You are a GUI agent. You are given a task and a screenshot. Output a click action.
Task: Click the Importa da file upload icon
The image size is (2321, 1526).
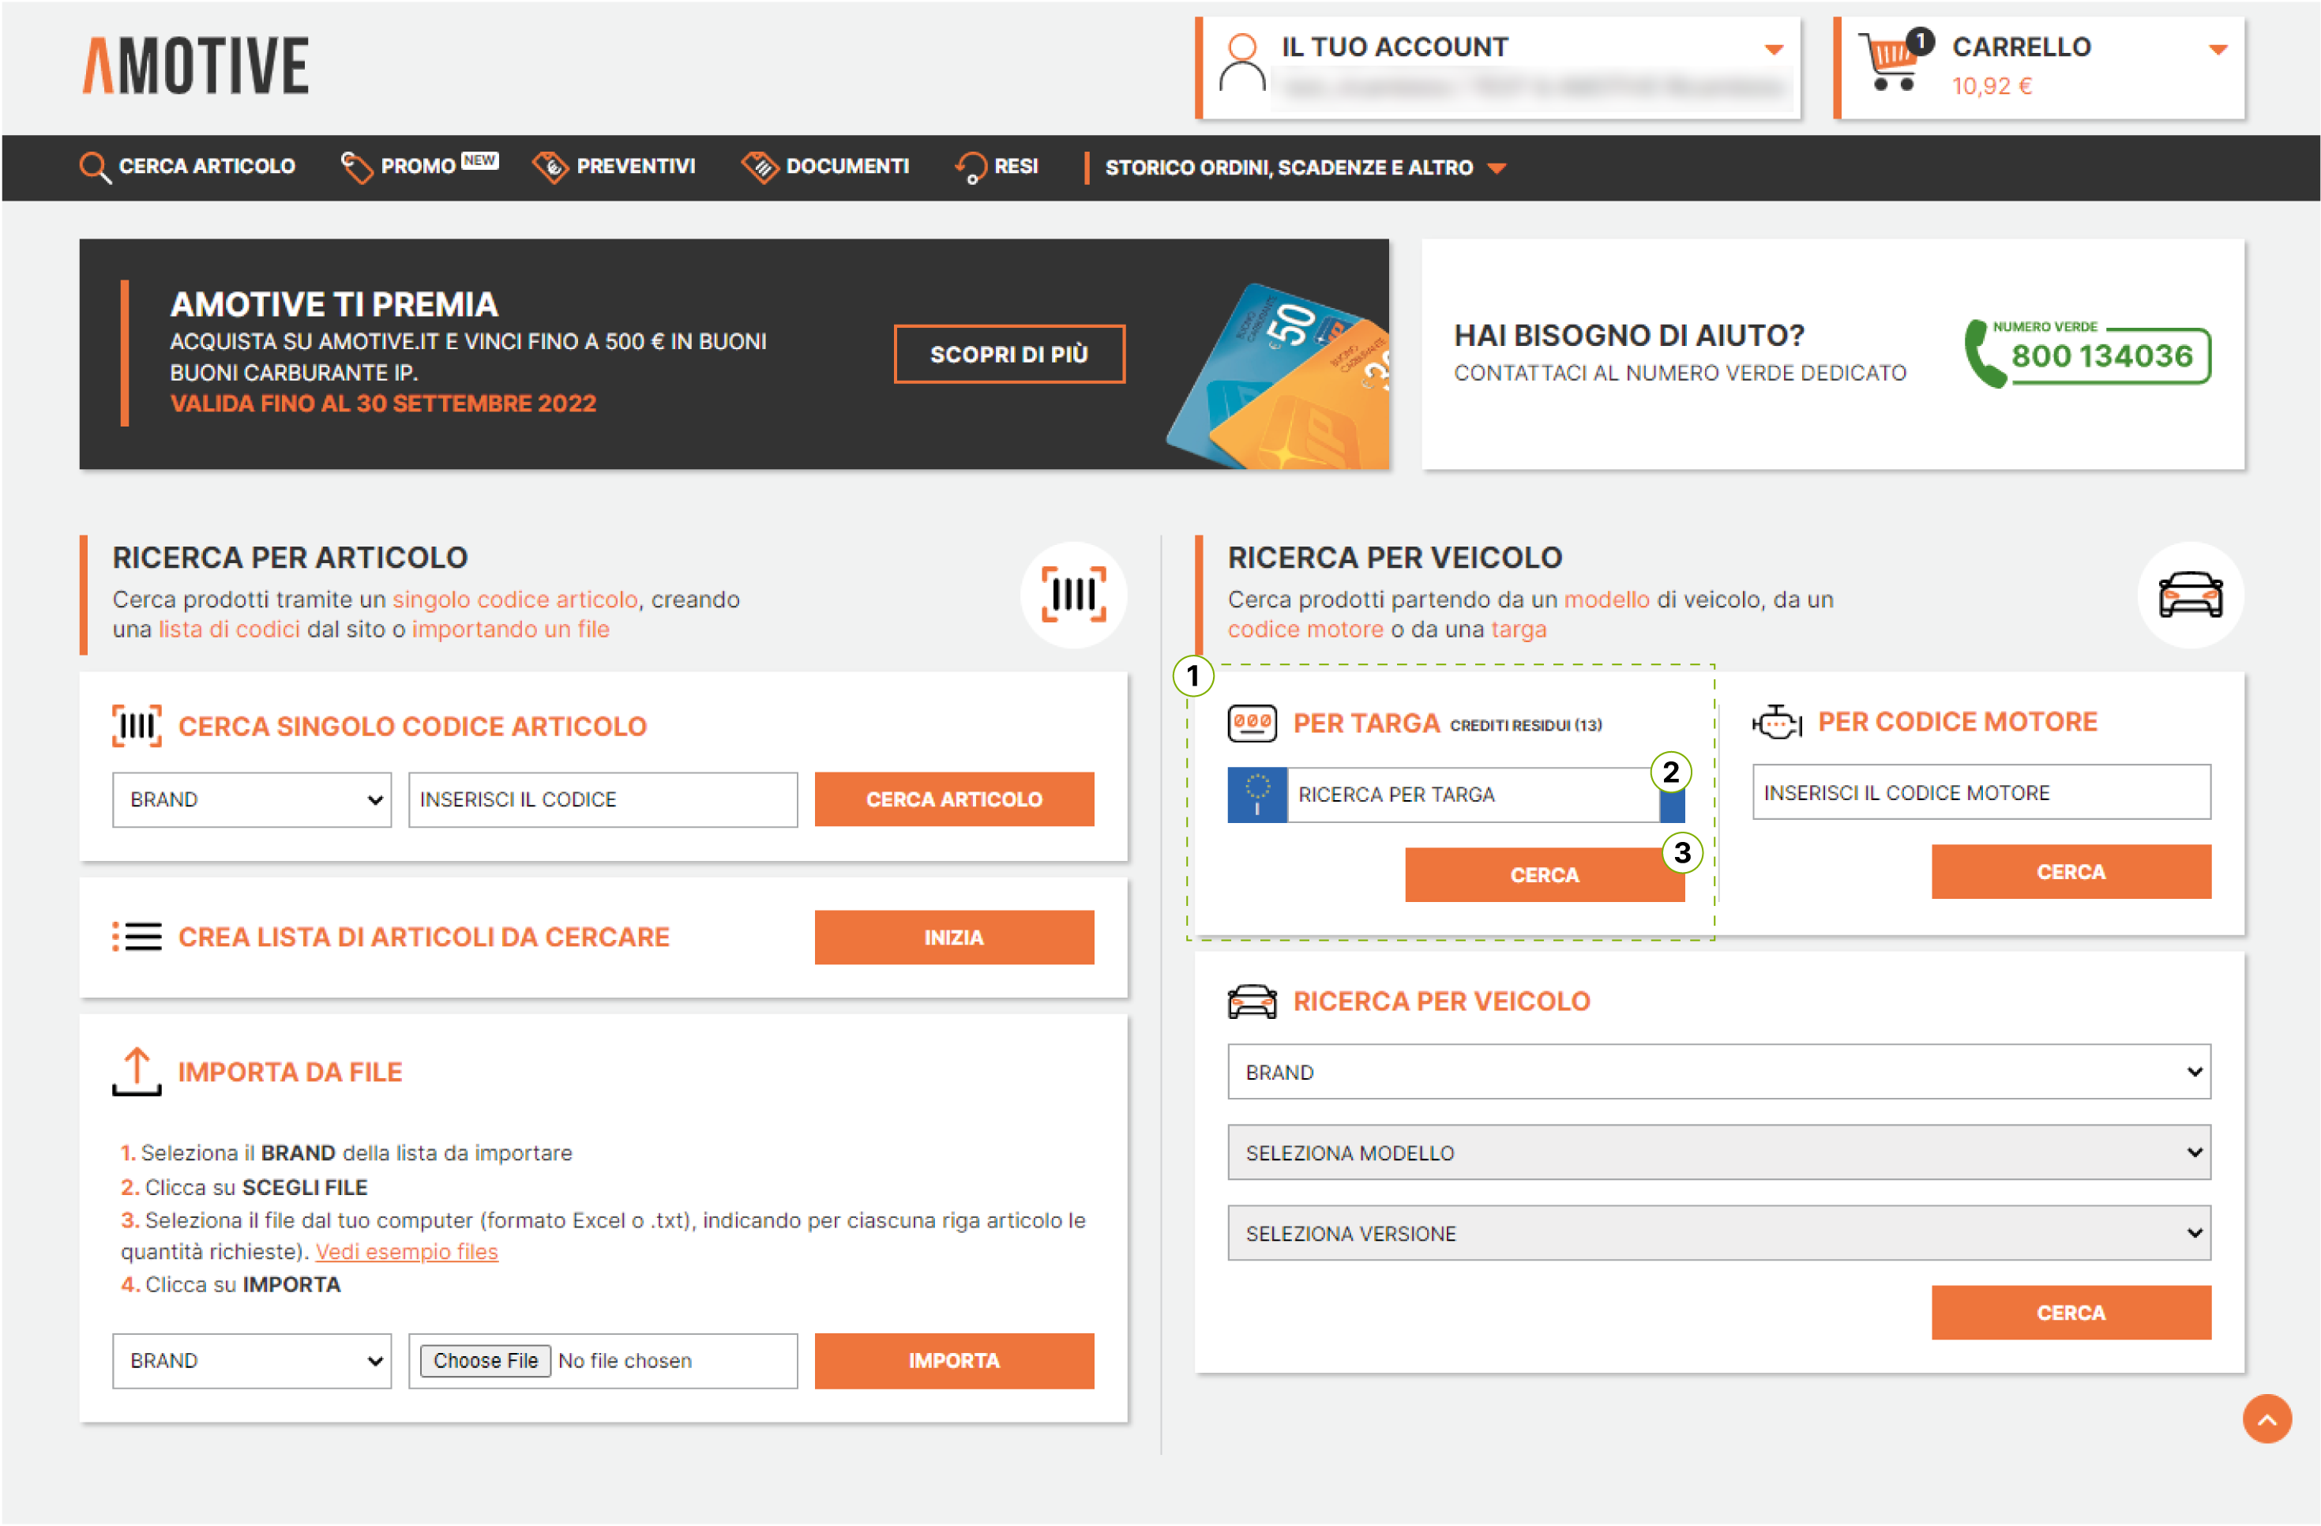137,1070
